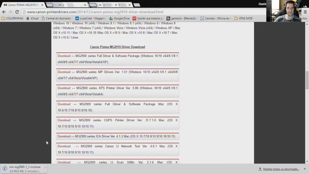Click the download arrow icon beside Mostrar todos
The width and height of the screenshot is (309, 174).
pos(260,169)
